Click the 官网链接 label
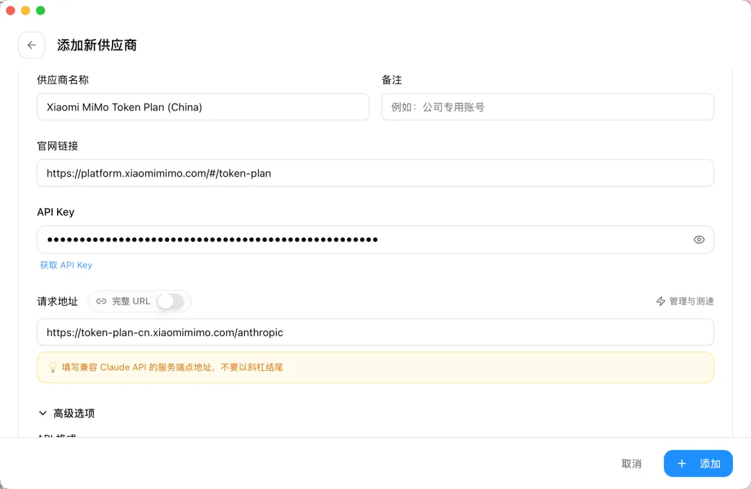 pos(58,146)
